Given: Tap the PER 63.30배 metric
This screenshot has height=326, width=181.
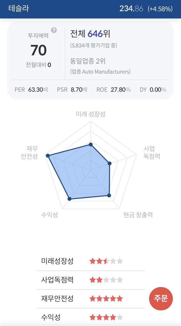Looking at the screenshot, I should [31, 90].
